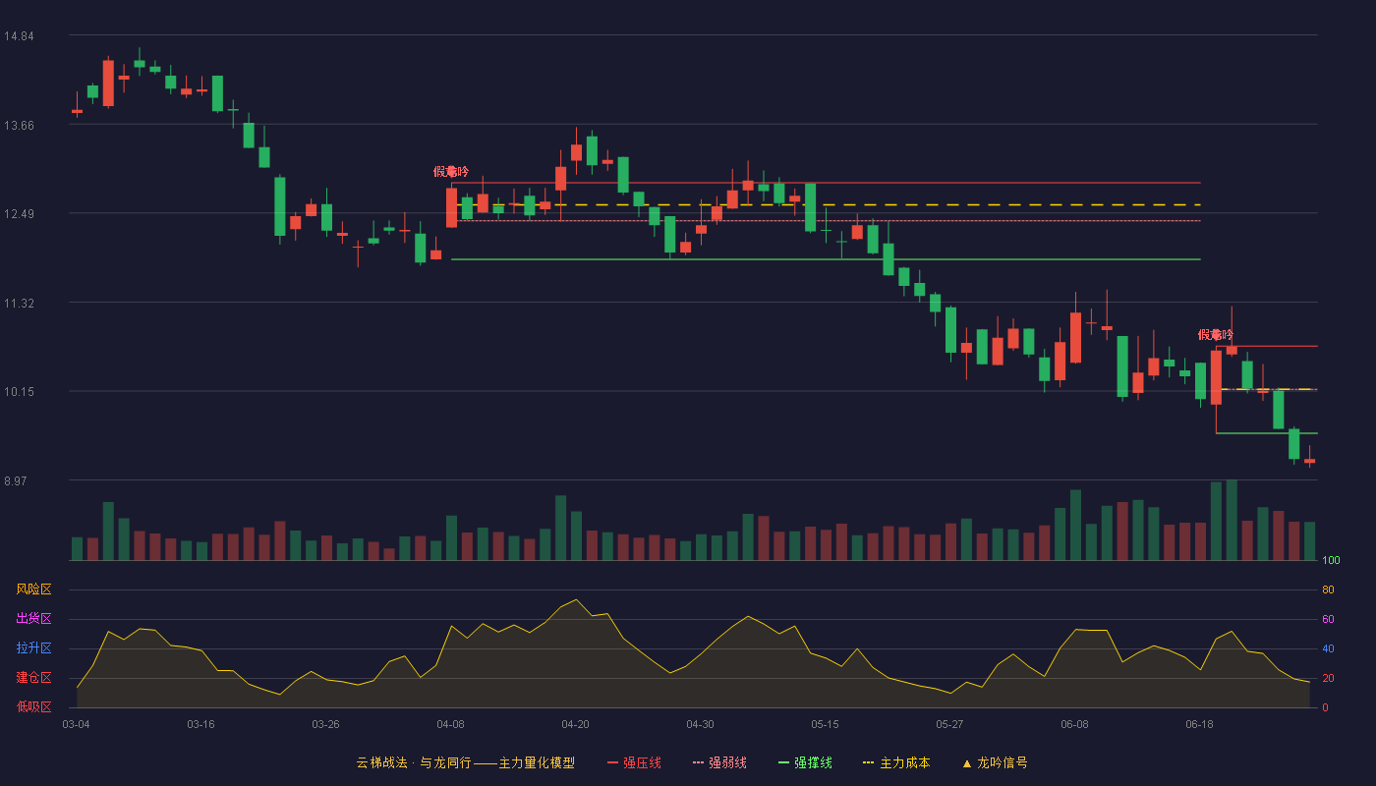Click the 风险区 zone label
This screenshot has width=1376, height=786.
click(34, 589)
